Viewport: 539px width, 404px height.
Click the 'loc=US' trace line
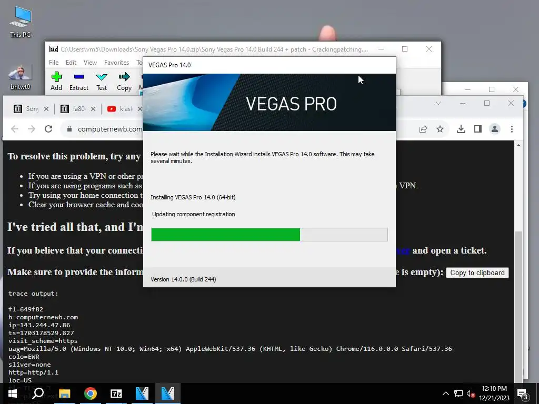(20, 380)
